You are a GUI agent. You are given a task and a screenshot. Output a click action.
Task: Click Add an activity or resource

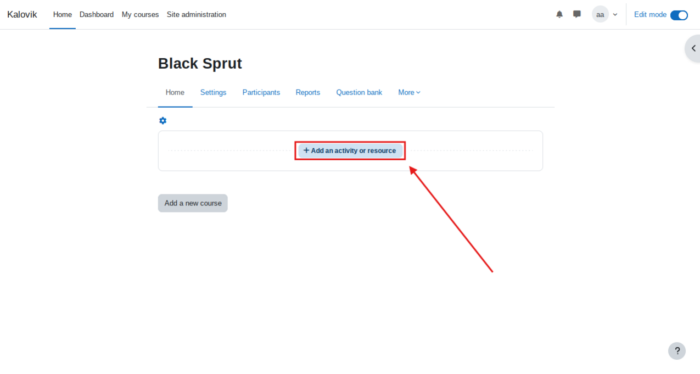pos(350,150)
